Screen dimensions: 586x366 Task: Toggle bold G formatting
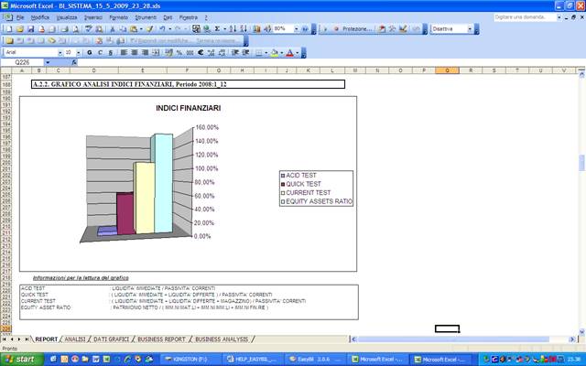pyautogui.click(x=90, y=53)
